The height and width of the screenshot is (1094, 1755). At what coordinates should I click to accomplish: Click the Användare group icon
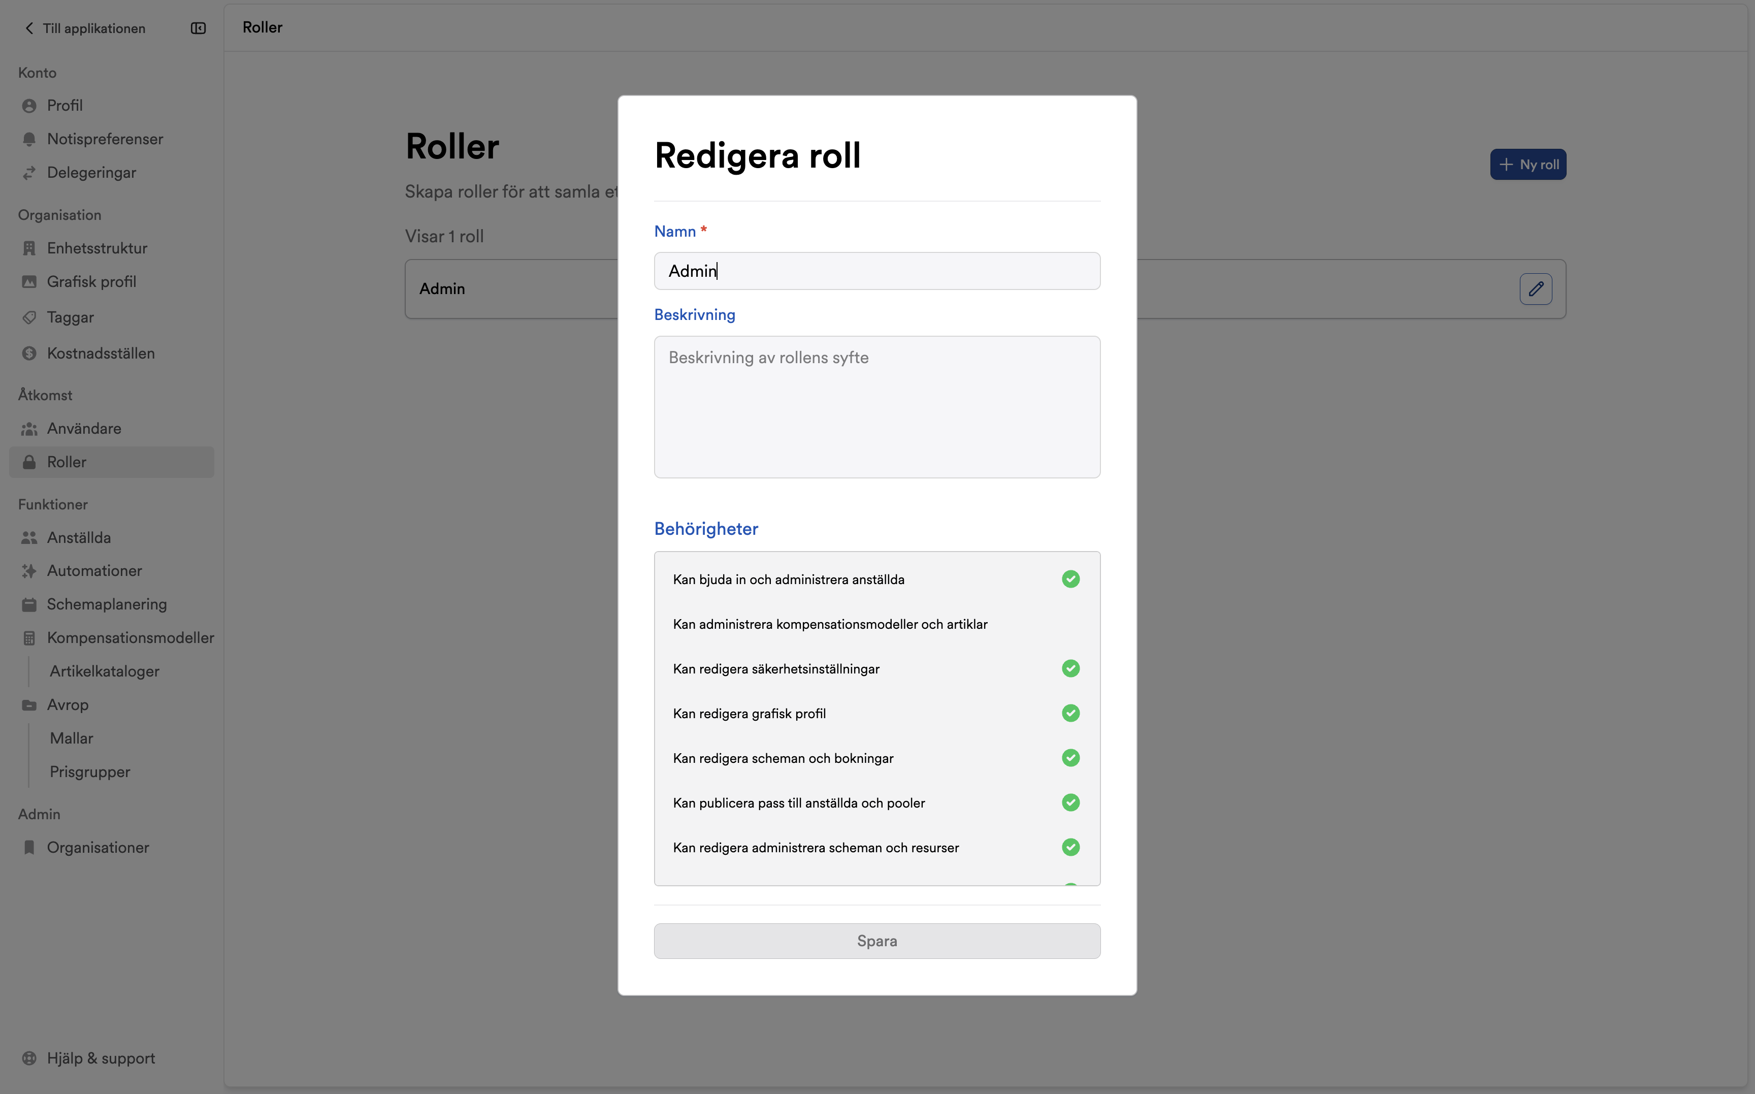click(29, 429)
